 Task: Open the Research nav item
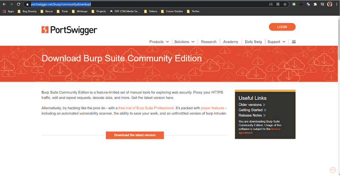click(209, 42)
